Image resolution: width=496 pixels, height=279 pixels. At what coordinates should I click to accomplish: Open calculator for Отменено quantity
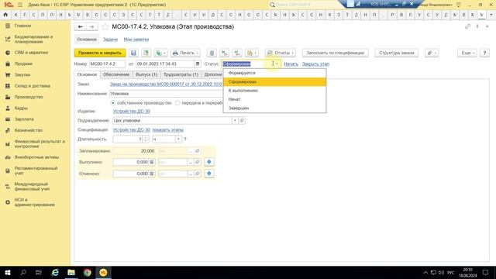tap(152, 174)
